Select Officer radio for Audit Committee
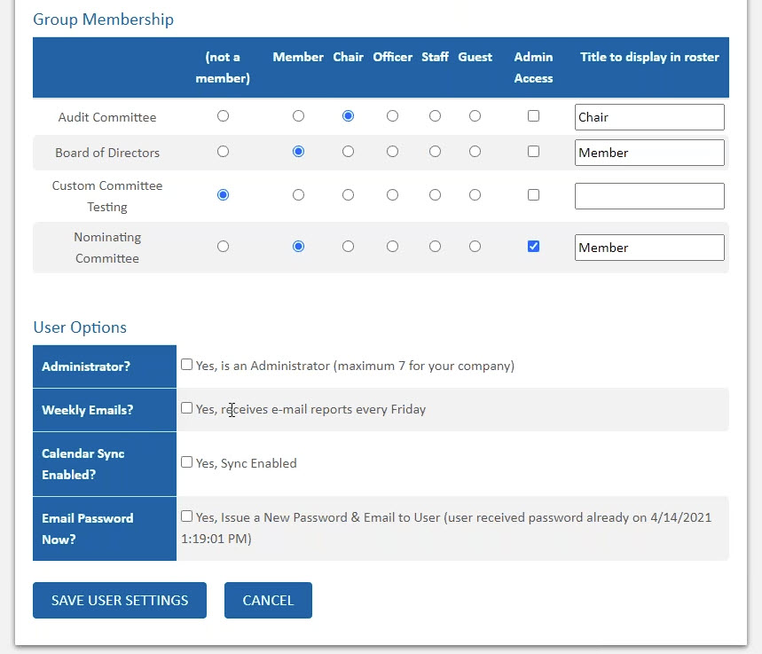This screenshot has width=762, height=654. pos(392,115)
